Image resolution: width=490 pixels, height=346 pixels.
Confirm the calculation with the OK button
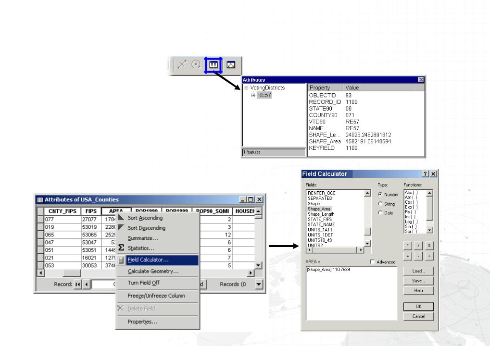click(x=418, y=306)
